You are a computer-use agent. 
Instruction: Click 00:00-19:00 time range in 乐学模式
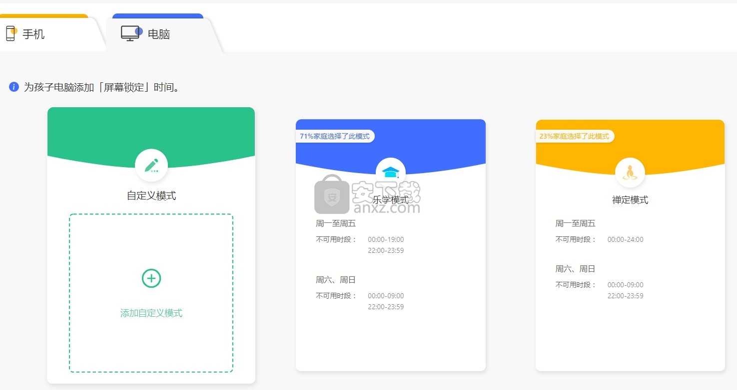pyautogui.click(x=386, y=239)
